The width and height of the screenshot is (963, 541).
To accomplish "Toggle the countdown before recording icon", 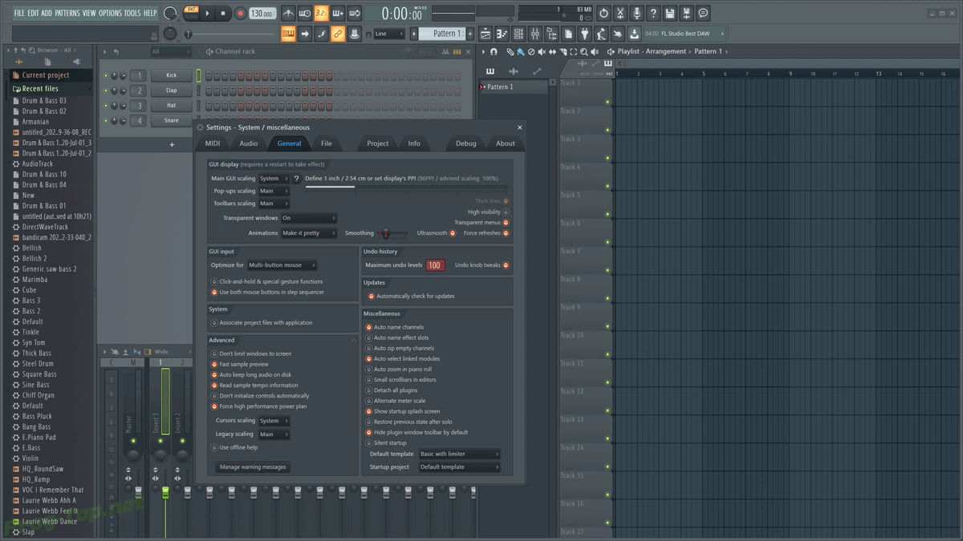I will pyautogui.click(x=321, y=14).
